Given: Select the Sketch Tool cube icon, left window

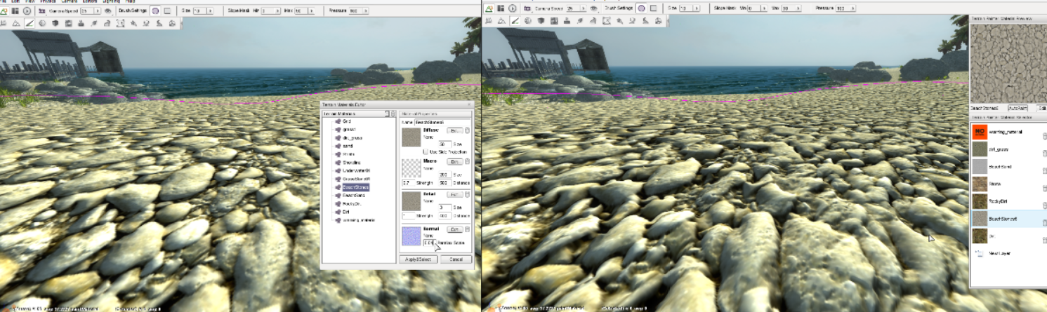Looking at the screenshot, I should click(x=55, y=23).
